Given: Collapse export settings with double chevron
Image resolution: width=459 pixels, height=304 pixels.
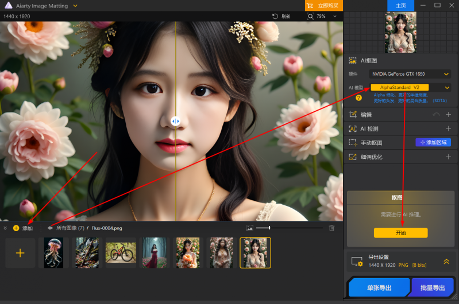Looking at the screenshot, I should pos(446,262).
